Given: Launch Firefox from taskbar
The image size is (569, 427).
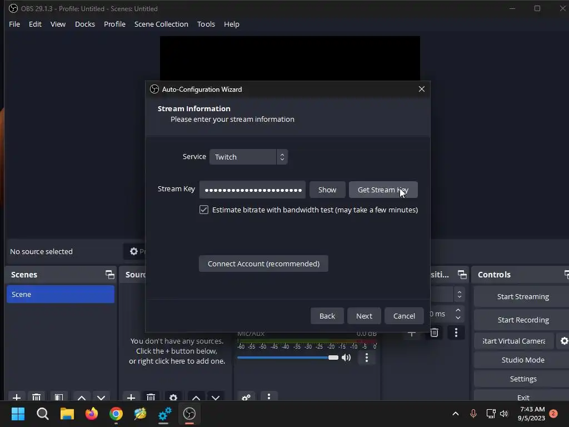Looking at the screenshot, I should pyautogui.click(x=92, y=414).
